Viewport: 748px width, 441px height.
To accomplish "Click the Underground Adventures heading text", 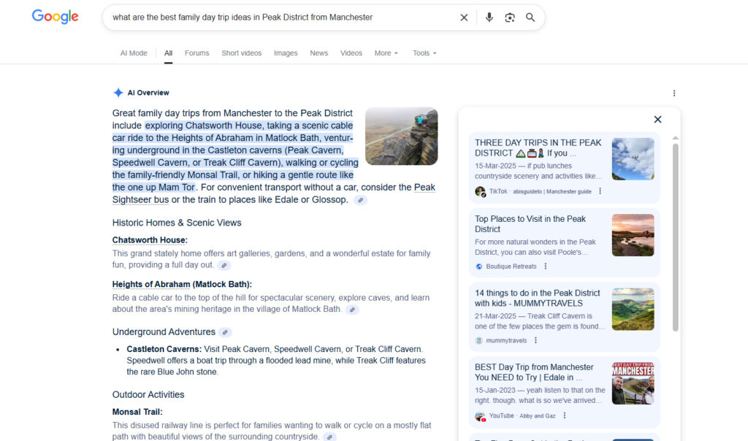I will click(x=164, y=331).
